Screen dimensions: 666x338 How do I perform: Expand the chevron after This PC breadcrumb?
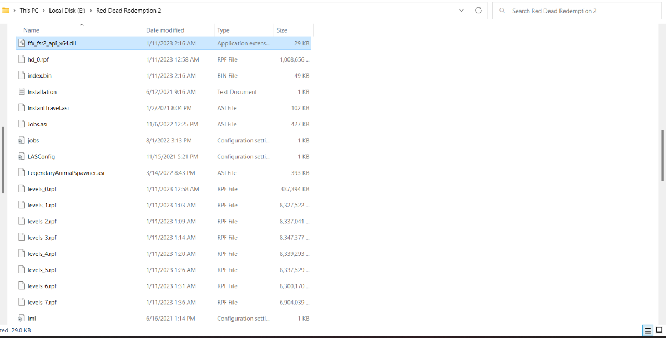coord(44,11)
